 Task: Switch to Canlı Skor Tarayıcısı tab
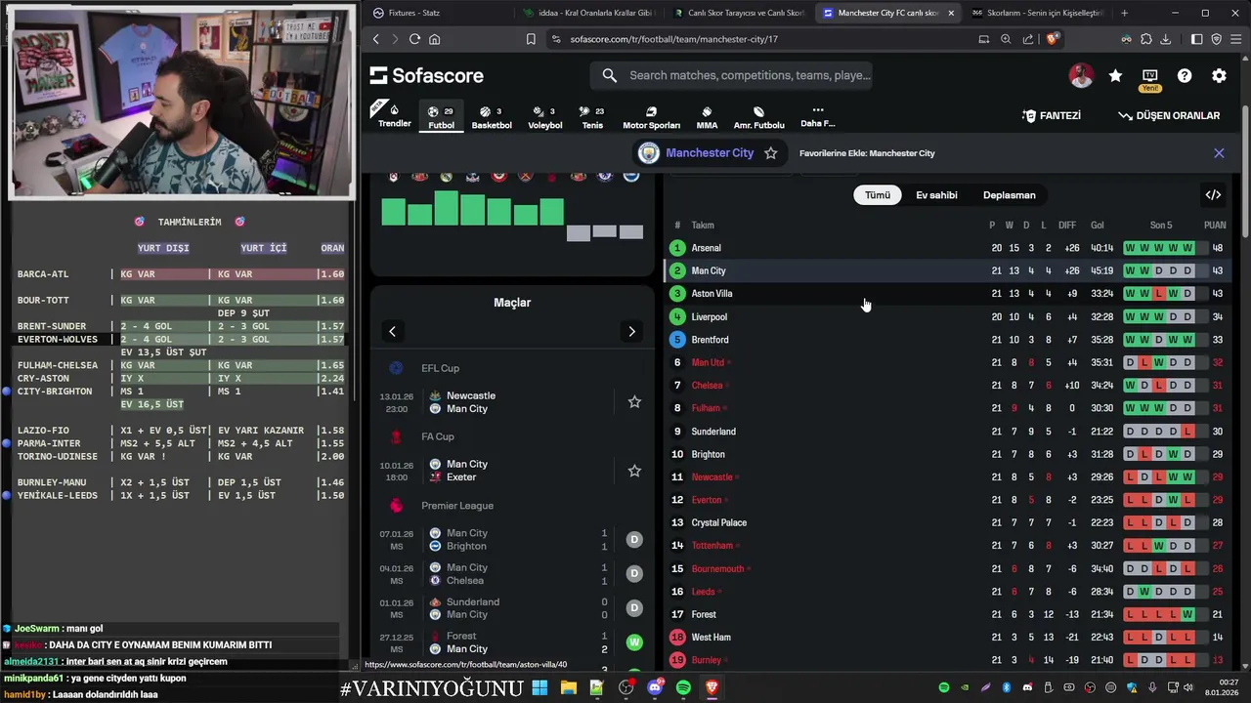739,13
